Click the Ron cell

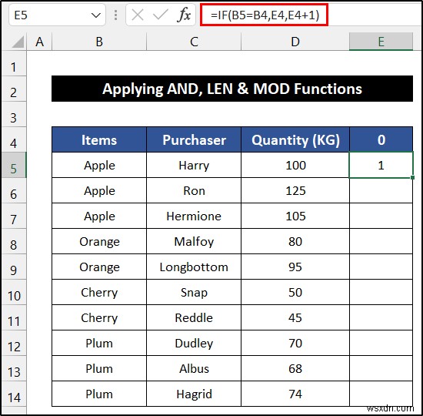pos(194,190)
